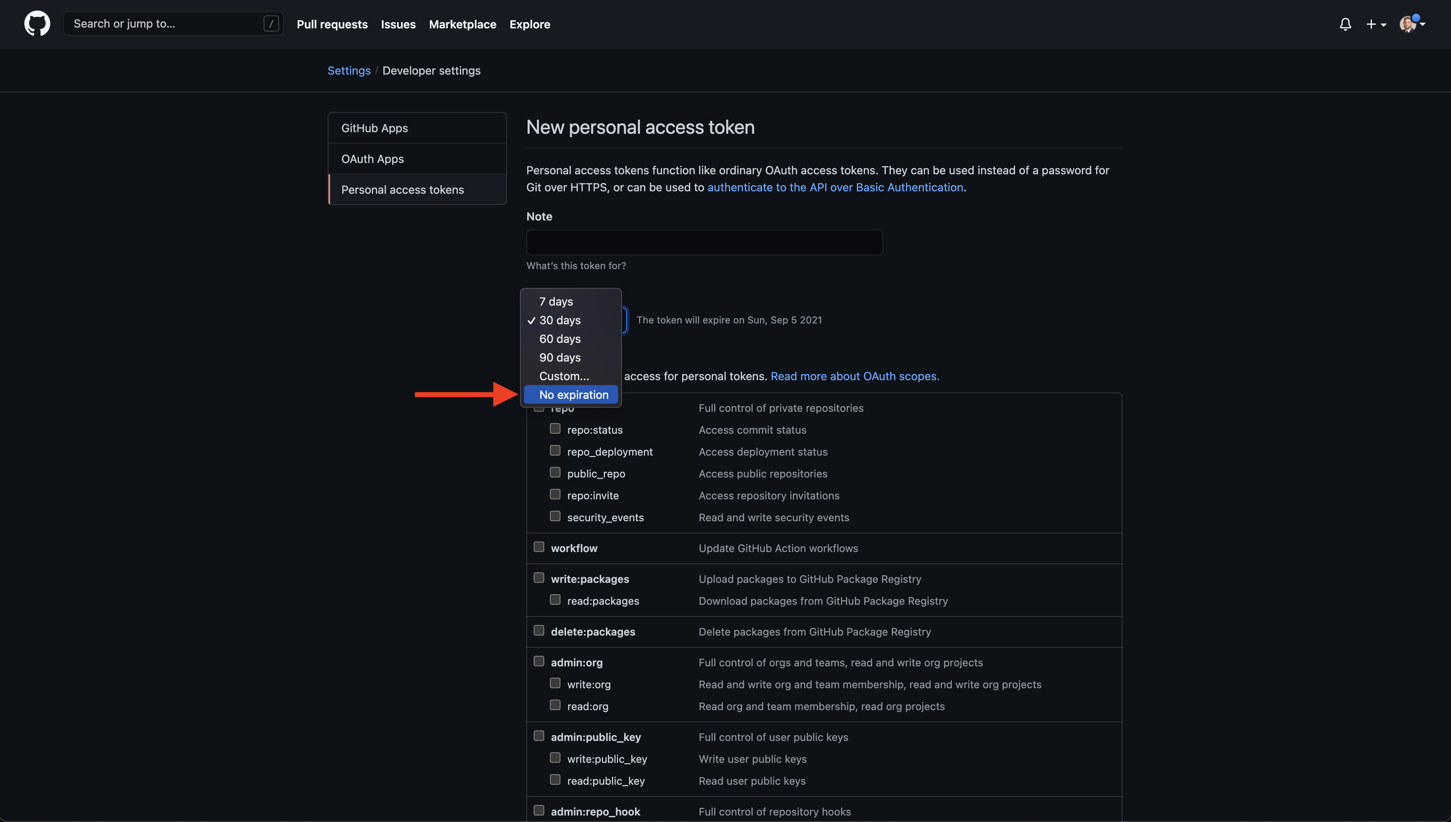1451x822 pixels.
Task: Select OAuth Apps in the sidebar
Action: pyautogui.click(x=417, y=158)
